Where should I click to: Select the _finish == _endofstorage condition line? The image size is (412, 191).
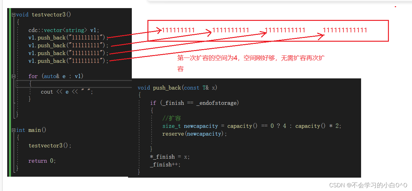tap(195, 103)
